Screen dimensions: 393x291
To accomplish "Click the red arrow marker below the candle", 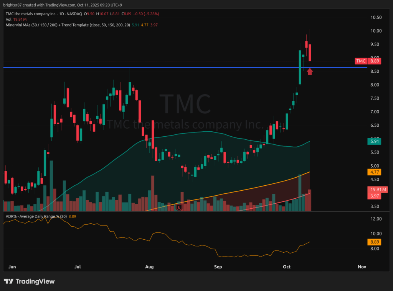I will point(310,71).
